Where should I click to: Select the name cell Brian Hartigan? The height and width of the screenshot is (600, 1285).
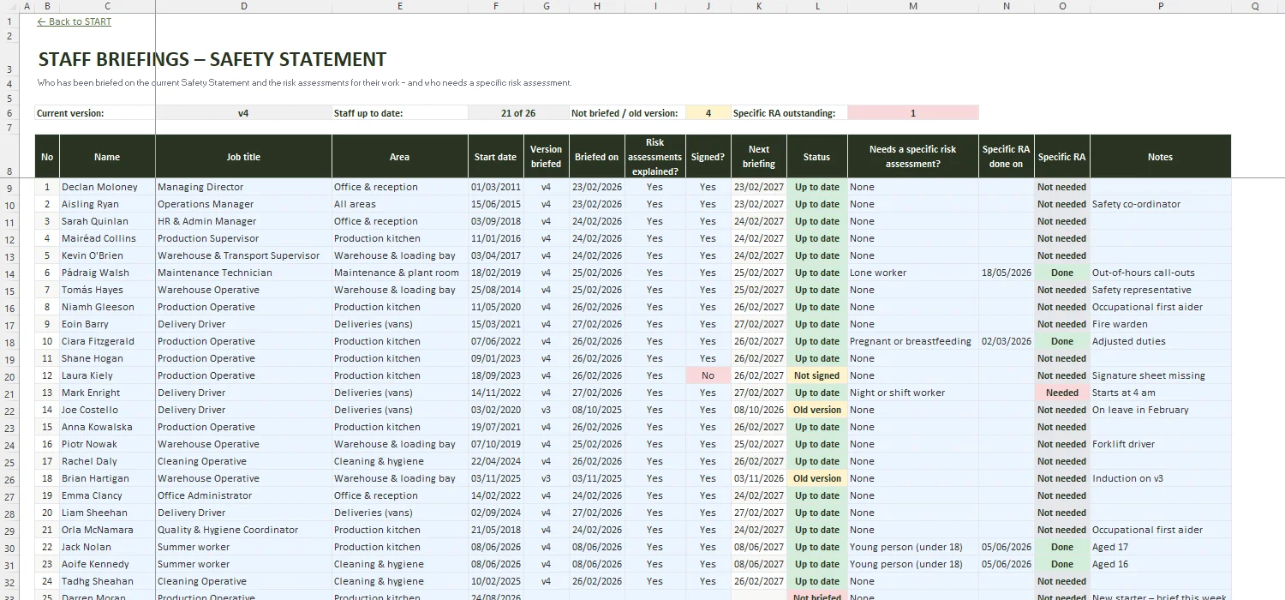tap(107, 478)
